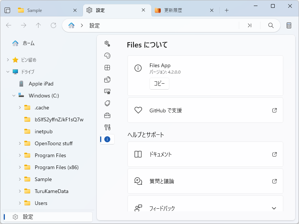299x224 pixels.
Task: Click the Files App info circle icon
Action: [x=138, y=68]
